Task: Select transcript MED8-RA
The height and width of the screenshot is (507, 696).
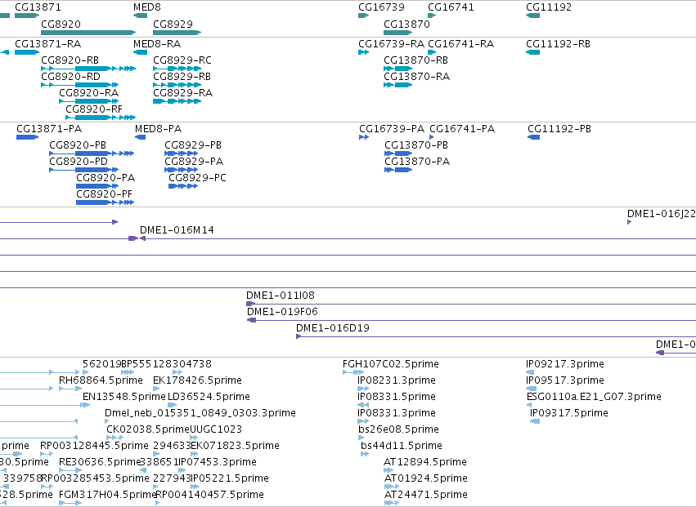Action: [157, 44]
